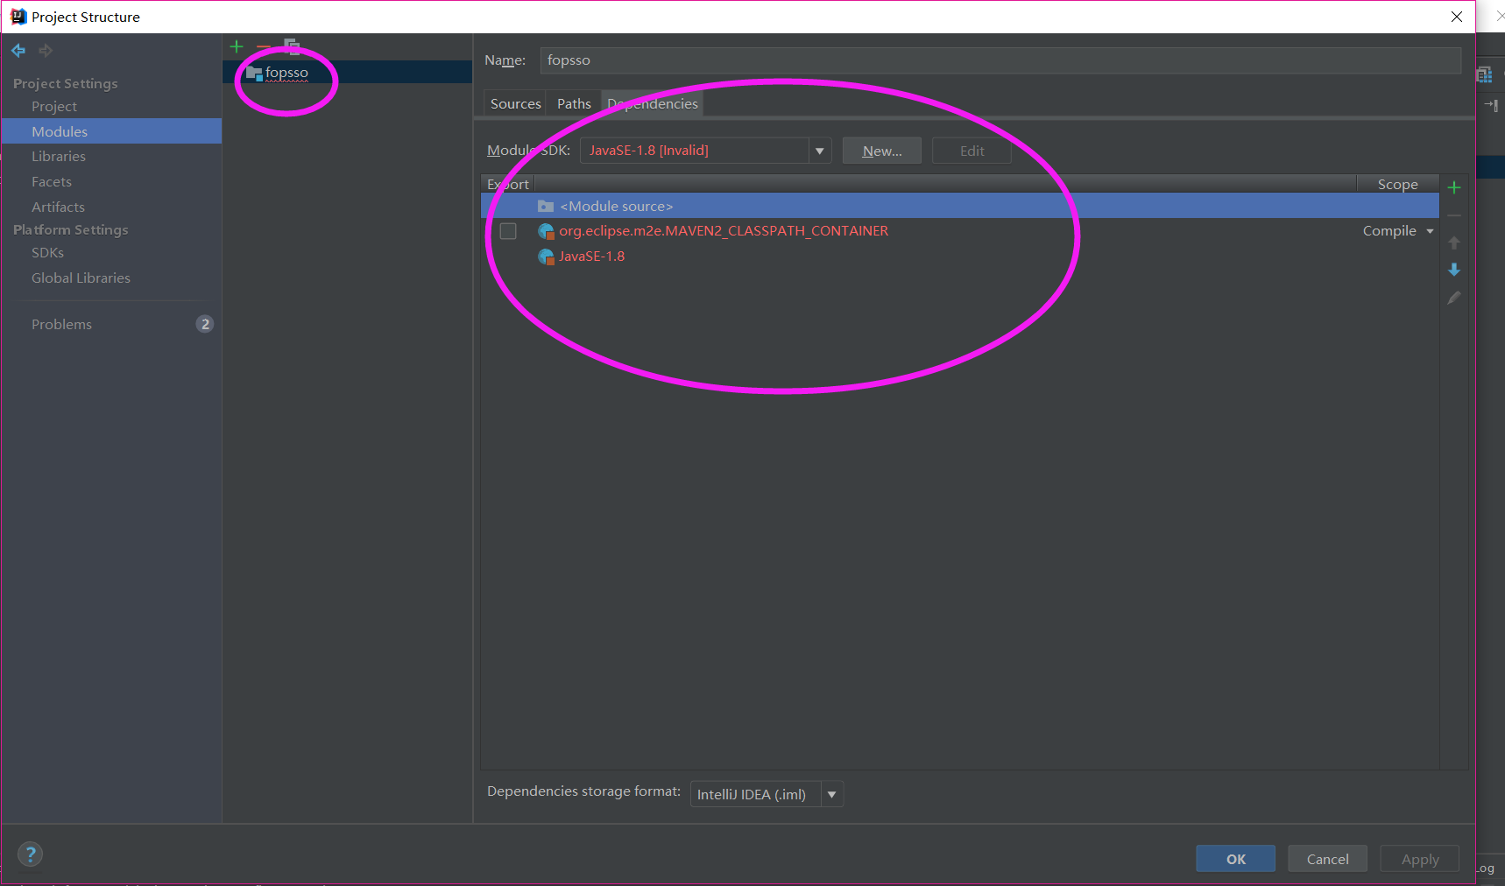Add a new module with plus icon
Image resolution: width=1505 pixels, height=886 pixels.
[237, 46]
